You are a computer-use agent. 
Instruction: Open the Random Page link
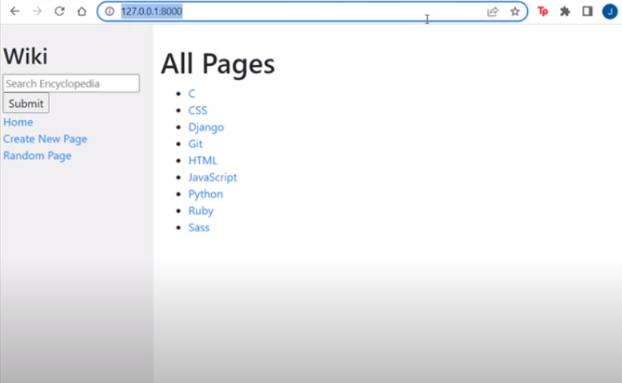[37, 156]
